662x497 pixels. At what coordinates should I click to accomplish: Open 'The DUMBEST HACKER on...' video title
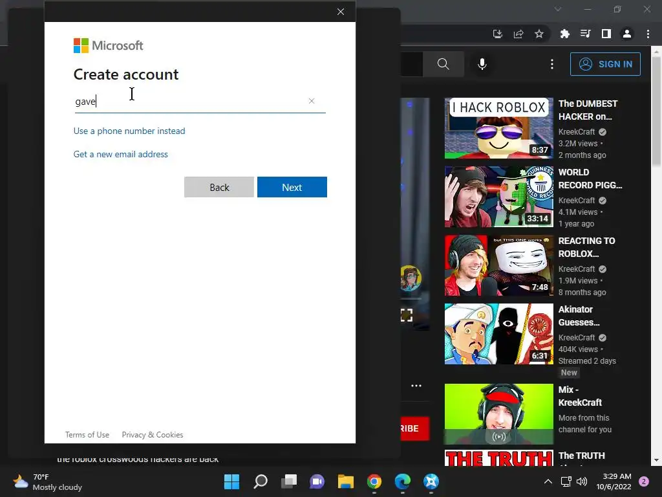tap(588, 110)
